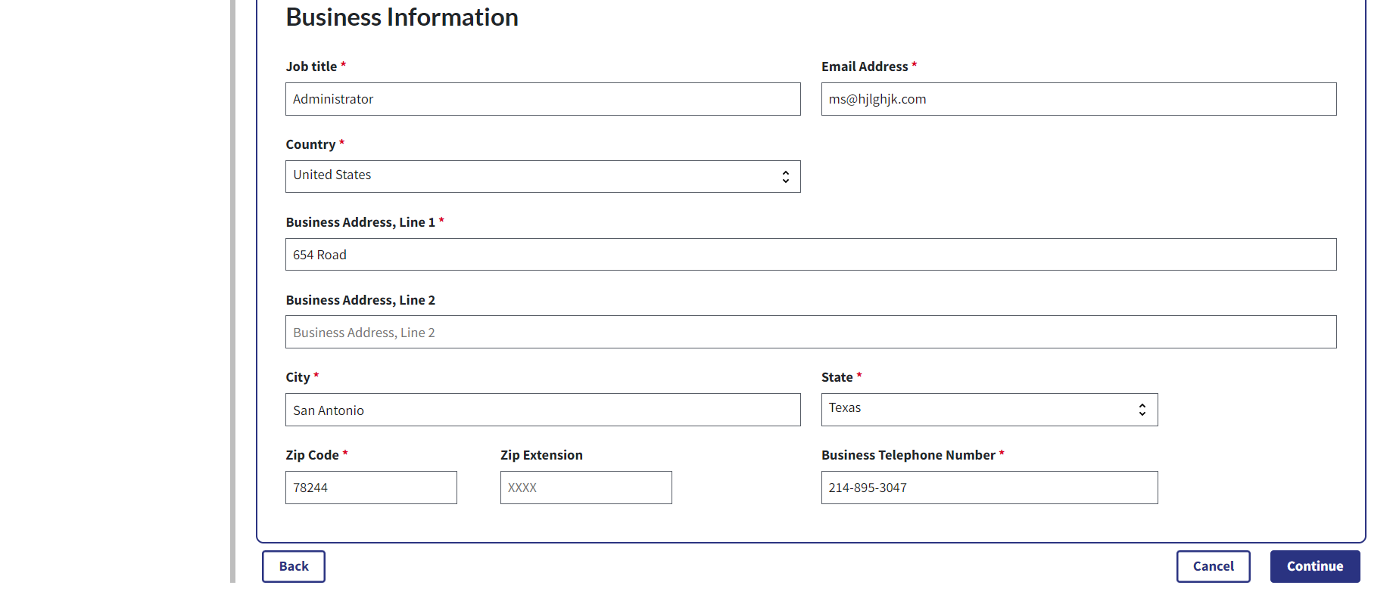This screenshot has height=610, width=1393.
Task: Click the Business Telephone Number label
Action: click(908, 455)
